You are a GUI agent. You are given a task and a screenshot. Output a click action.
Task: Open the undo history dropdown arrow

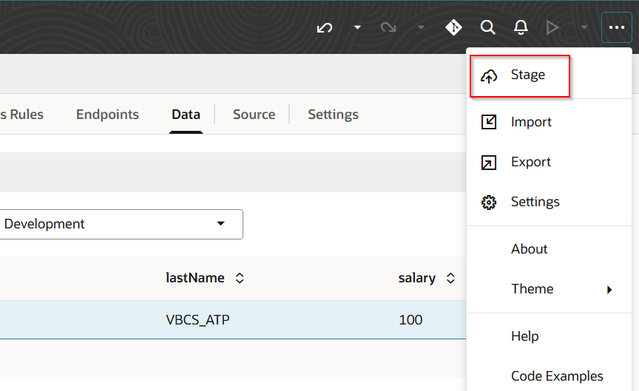[x=357, y=28]
